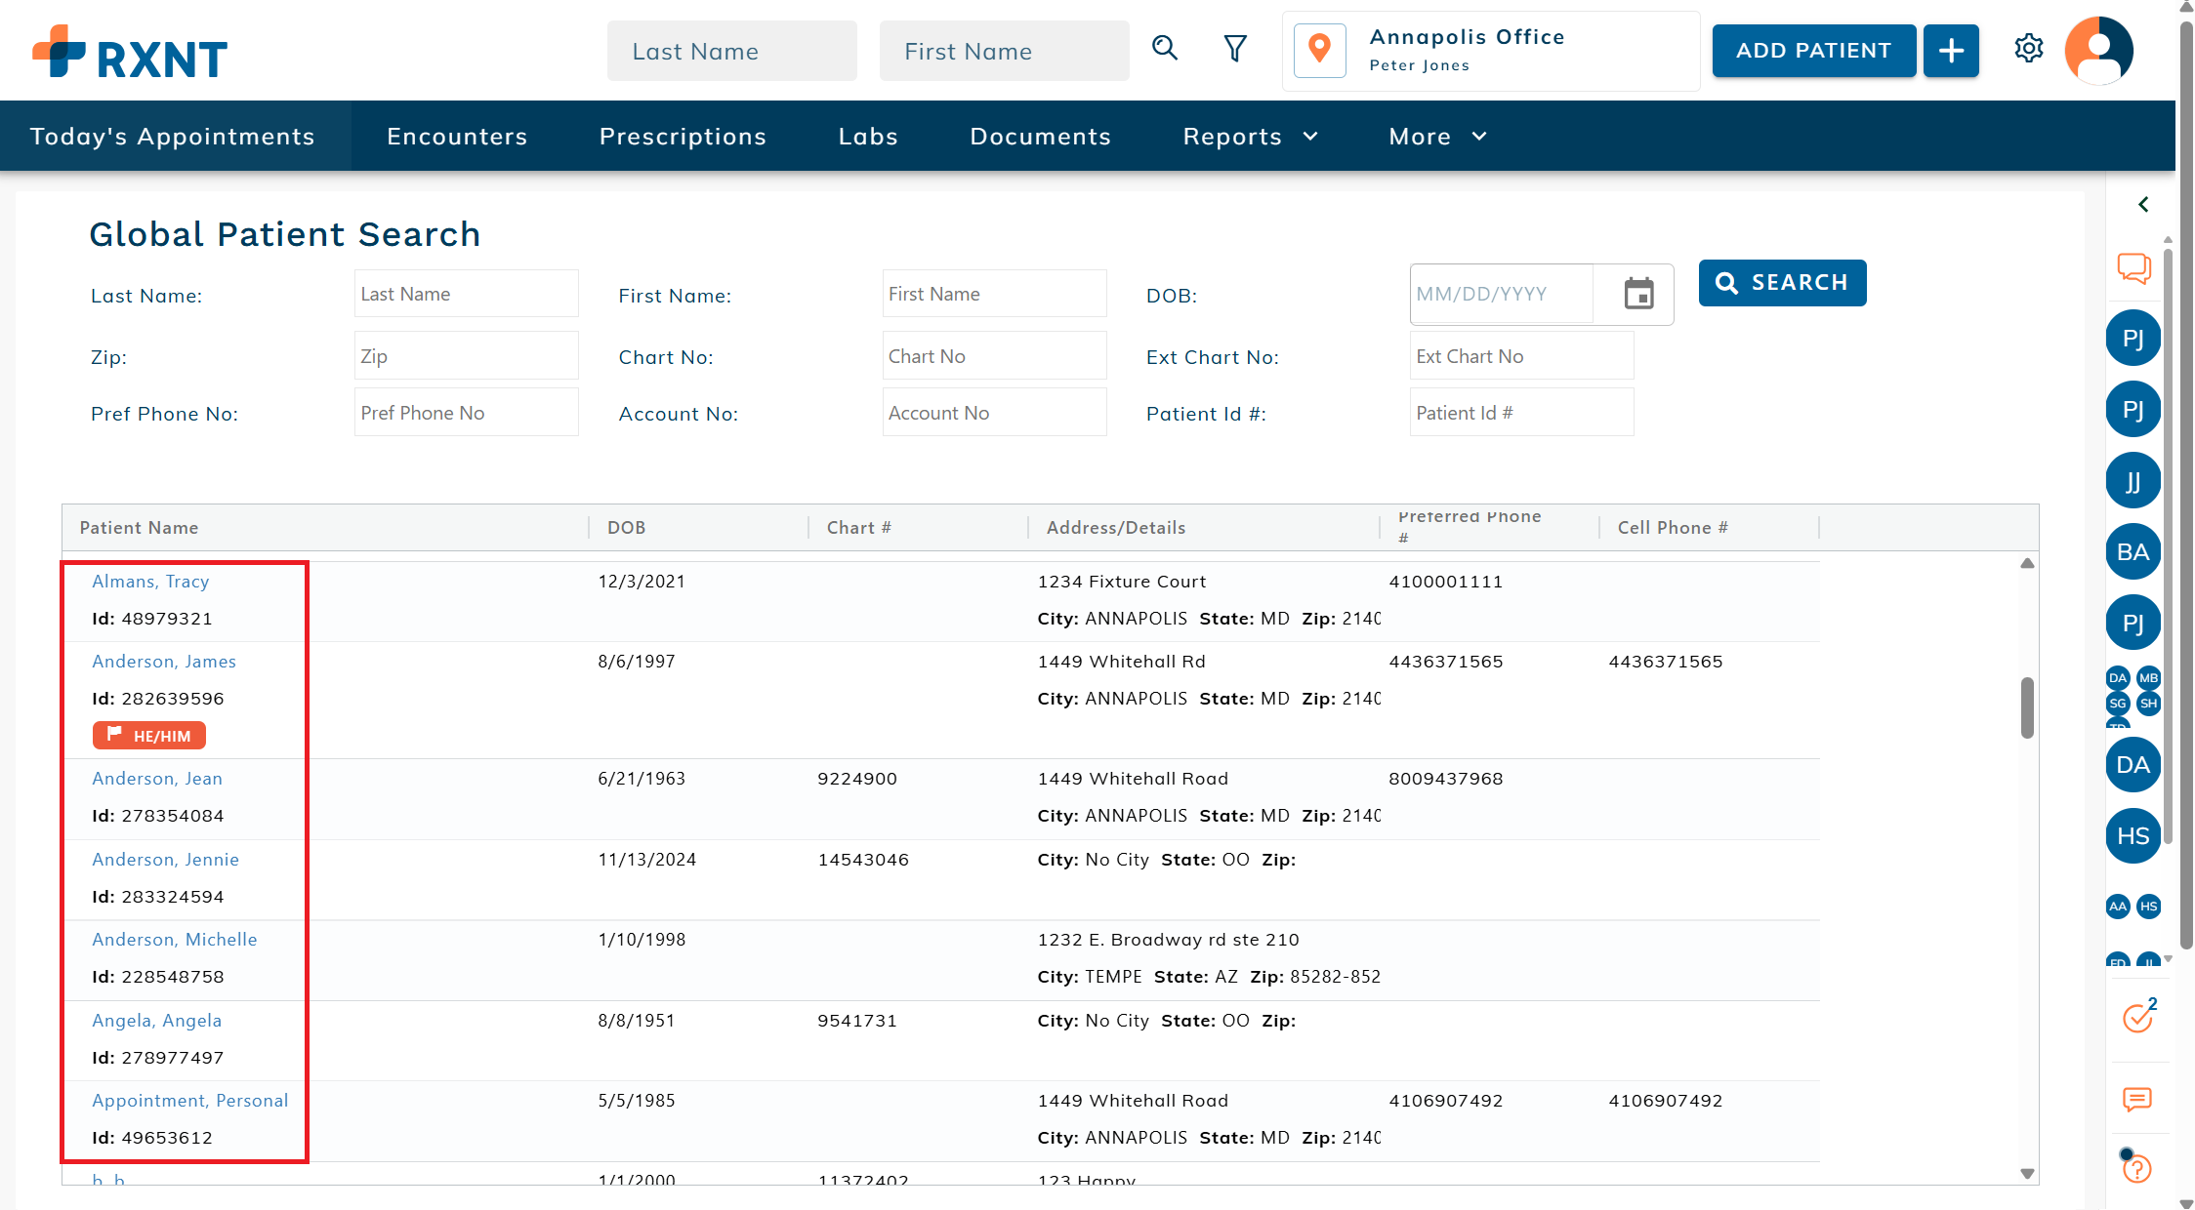Click the small MB avatar in sidebar
2195x1210 pixels.
point(2149,678)
